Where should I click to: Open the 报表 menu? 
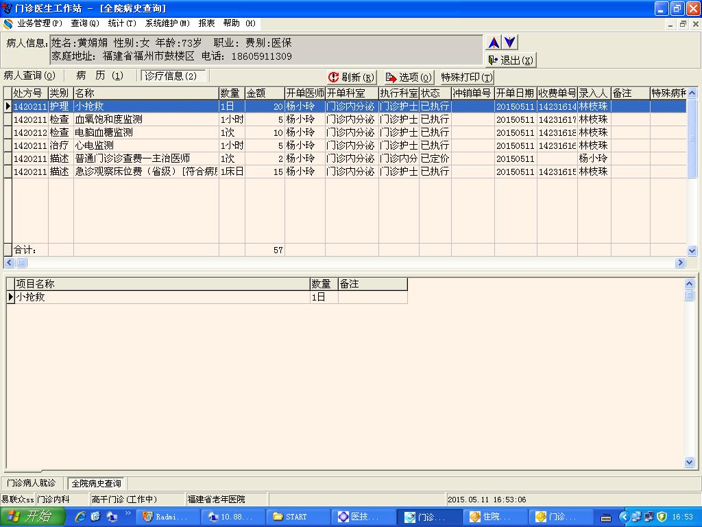(206, 23)
